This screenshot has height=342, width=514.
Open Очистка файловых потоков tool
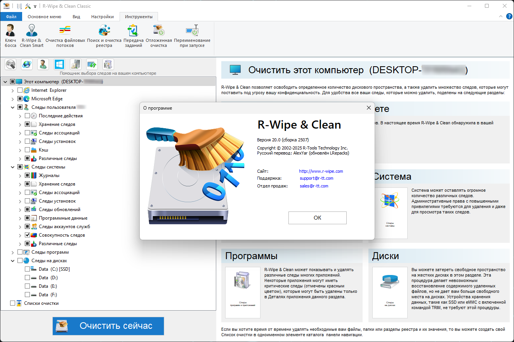click(x=65, y=36)
